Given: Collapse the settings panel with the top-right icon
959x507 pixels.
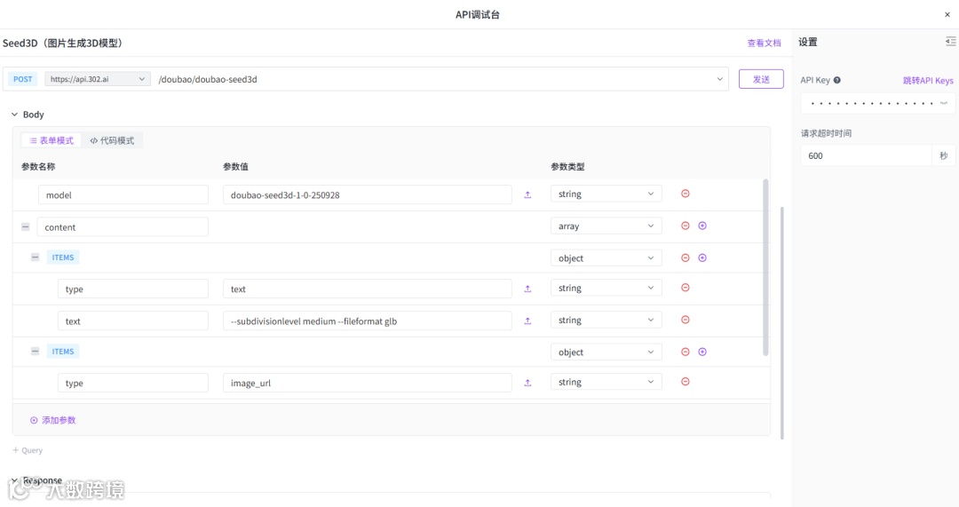Looking at the screenshot, I should point(950,42).
